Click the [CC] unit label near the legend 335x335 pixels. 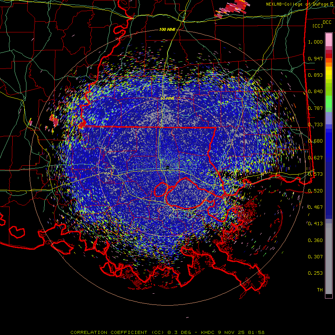click(318, 26)
